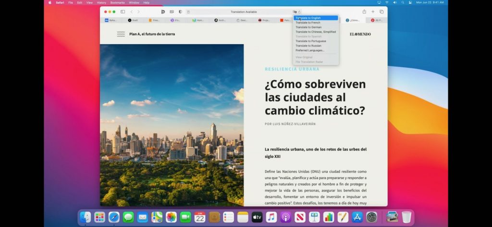Open Finder from the Dock
Viewport: 492px width, 227px height.
(x=86, y=217)
